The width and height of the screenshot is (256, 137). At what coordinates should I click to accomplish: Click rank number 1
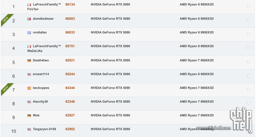point(14,7)
